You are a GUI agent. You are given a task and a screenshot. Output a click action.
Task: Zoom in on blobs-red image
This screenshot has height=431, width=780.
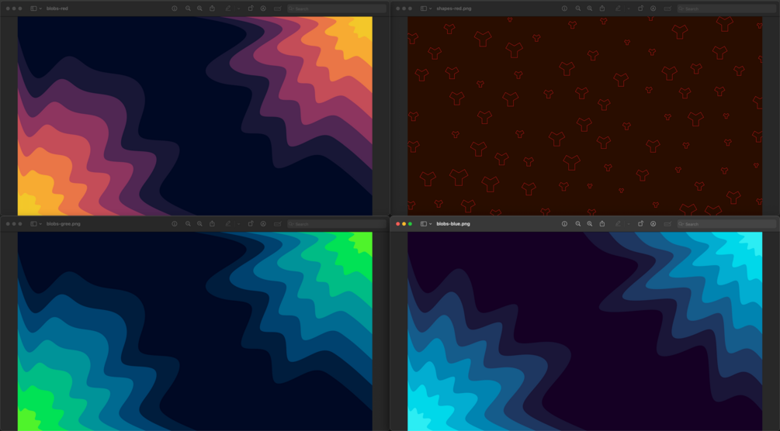(199, 9)
